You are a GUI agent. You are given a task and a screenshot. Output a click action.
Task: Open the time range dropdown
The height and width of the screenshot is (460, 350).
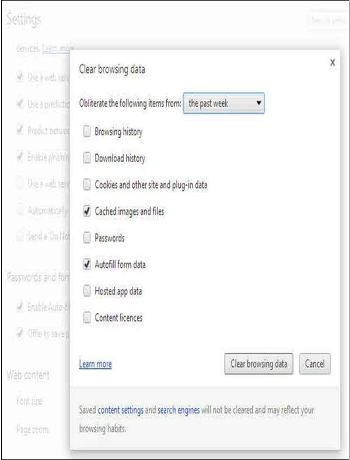click(224, 104)
